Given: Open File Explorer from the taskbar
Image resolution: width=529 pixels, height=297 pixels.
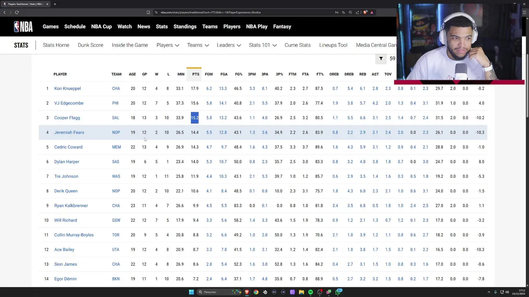Looking at the screenshot, I should coord(301,292).
